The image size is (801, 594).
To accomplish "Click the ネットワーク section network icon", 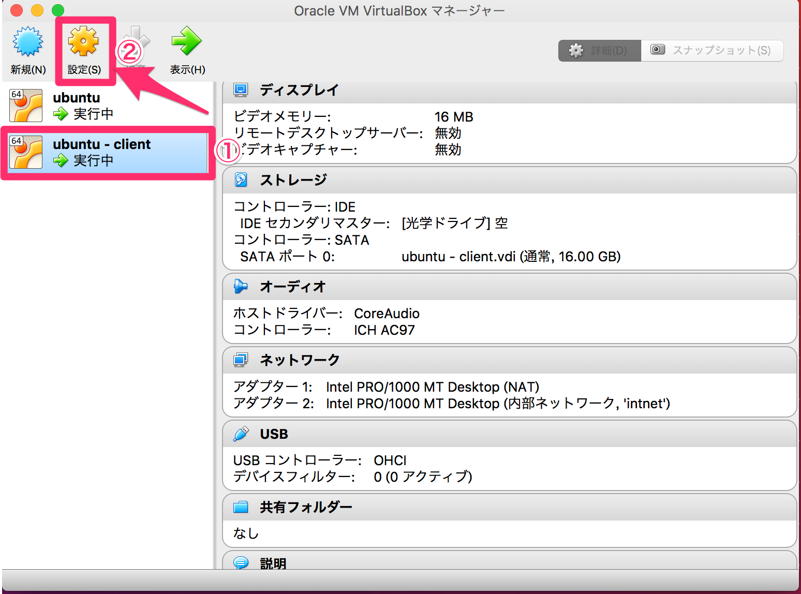I will [x=241, y=359].
